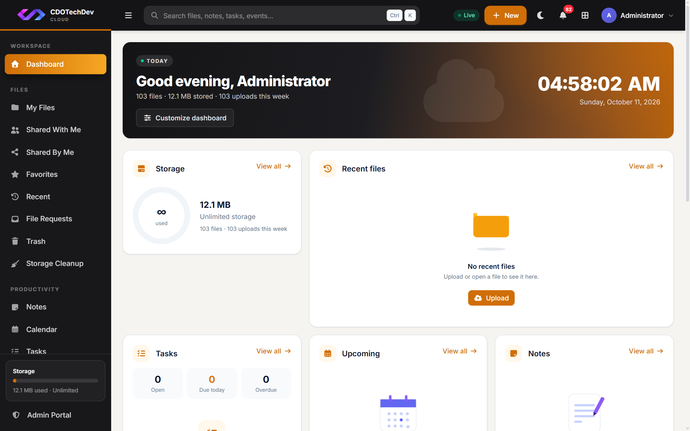Open My Files in the sidebar
The width and height of the screenshot is (690, 431).
56,108
